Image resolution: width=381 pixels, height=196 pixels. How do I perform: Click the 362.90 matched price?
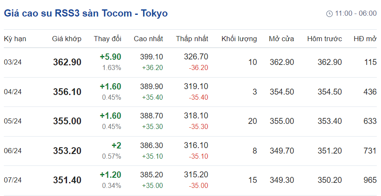(67, 62)
